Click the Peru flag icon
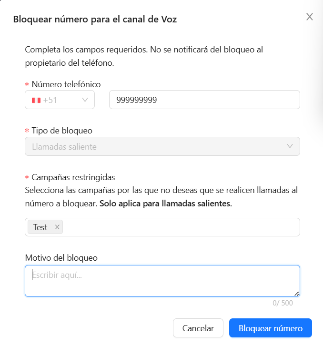 tap(36, 100)
